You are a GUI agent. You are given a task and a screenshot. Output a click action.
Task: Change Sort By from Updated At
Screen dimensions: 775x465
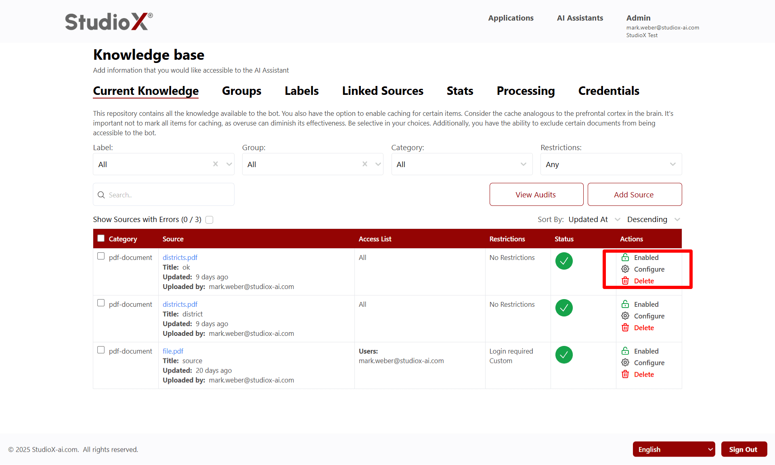[593, 219]
